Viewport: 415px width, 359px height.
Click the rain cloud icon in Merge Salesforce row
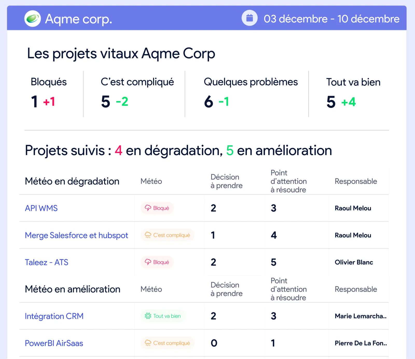point(148,235)
